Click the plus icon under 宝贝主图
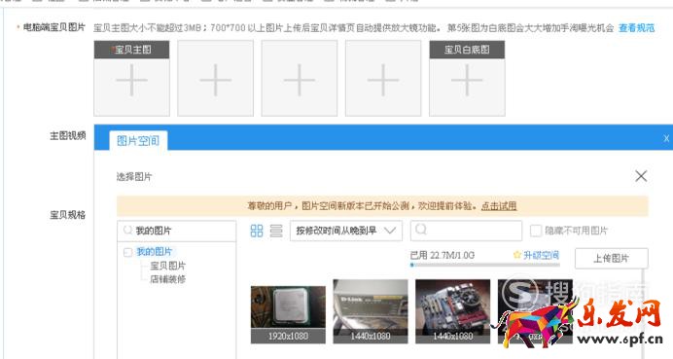Image resolution: width=673 pixels, height=359 pixels. tap(131, 81)
